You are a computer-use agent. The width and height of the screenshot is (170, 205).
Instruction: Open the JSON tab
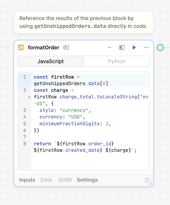pyautogui.click(x=64, y=180)
